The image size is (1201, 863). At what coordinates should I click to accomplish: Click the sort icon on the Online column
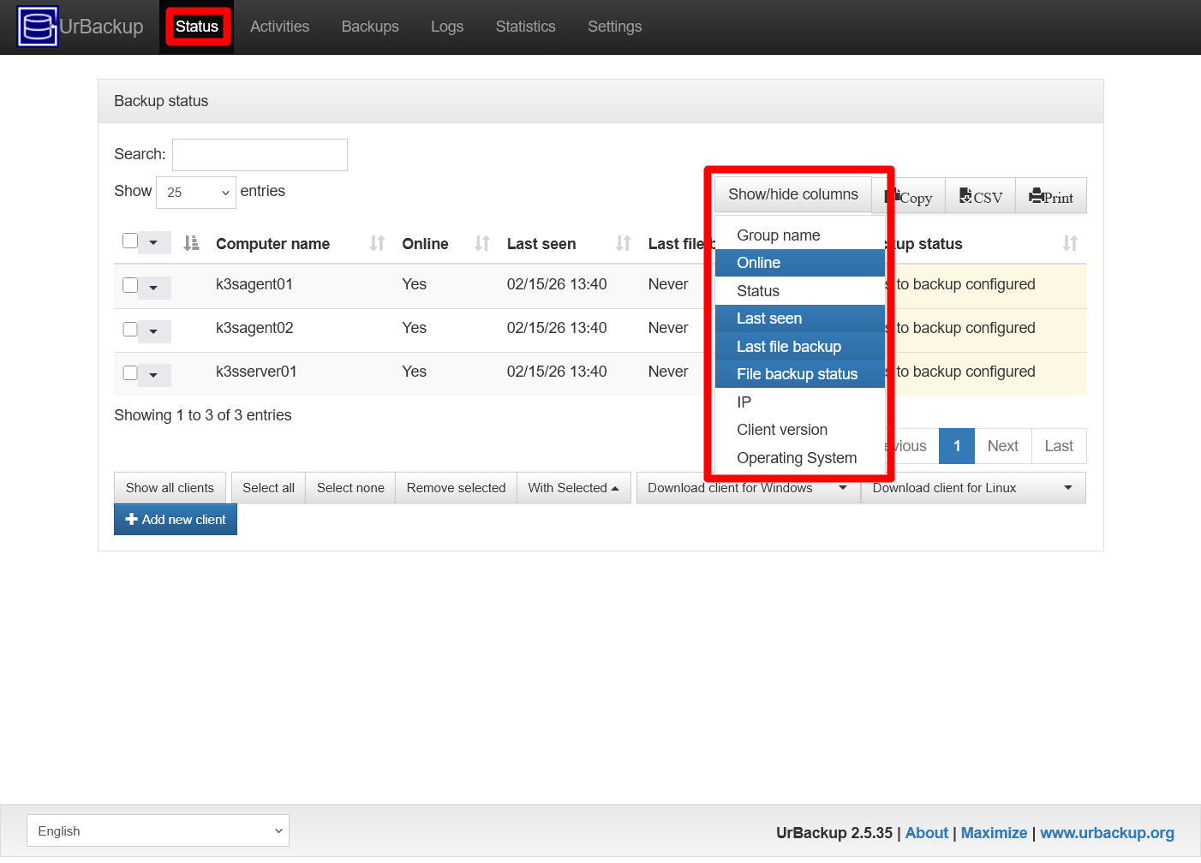(481, 243)
